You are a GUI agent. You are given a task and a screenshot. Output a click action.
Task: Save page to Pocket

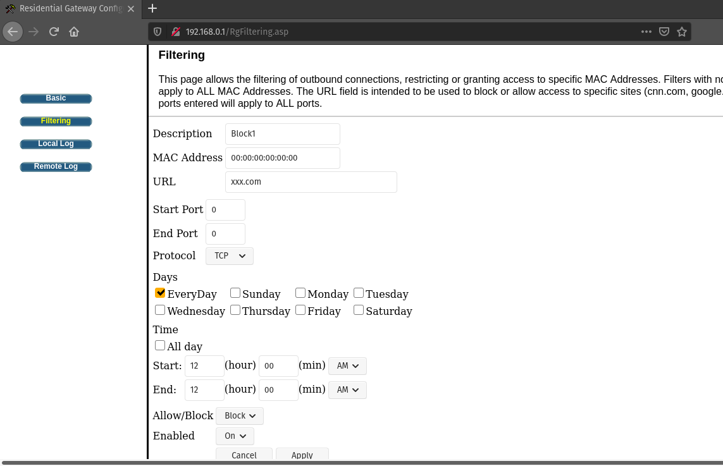pos(664,32)
